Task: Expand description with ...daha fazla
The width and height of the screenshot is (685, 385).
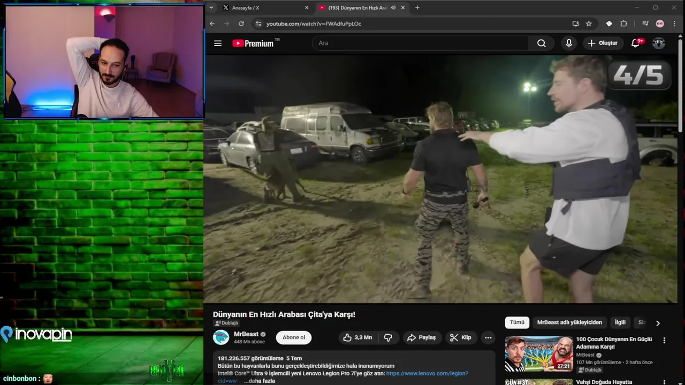Action: pos(260,381)
